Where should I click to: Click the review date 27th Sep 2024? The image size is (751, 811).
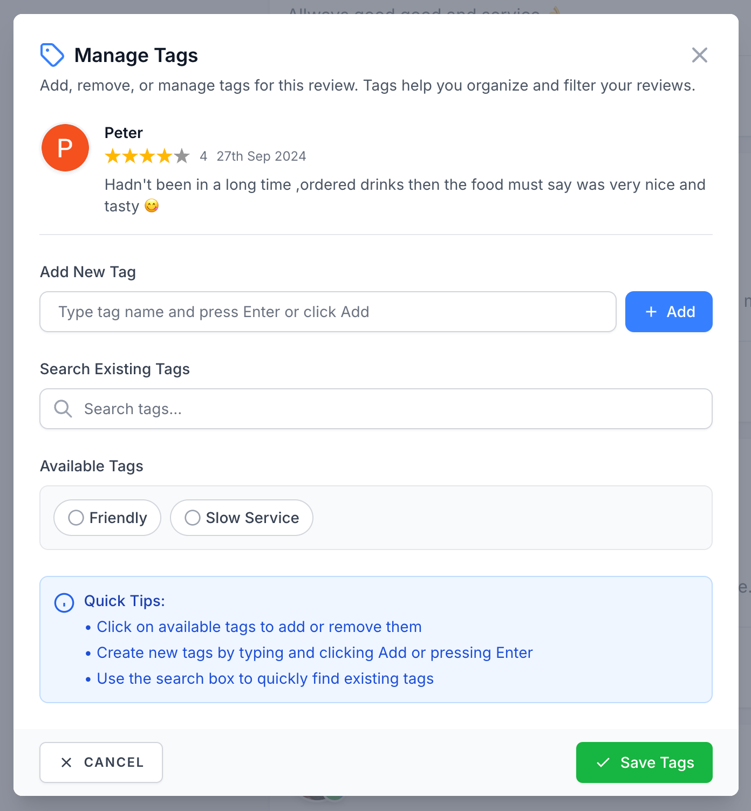click(261, 156)
